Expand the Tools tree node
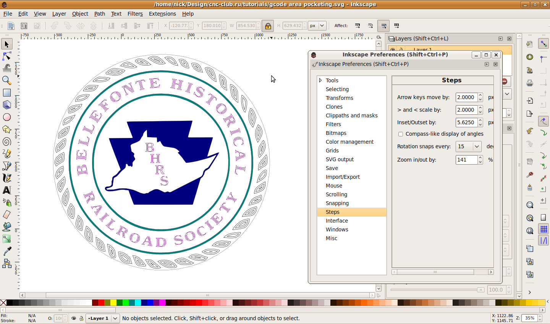The height and width of the screenshot is (324, 550). [320, 80]
